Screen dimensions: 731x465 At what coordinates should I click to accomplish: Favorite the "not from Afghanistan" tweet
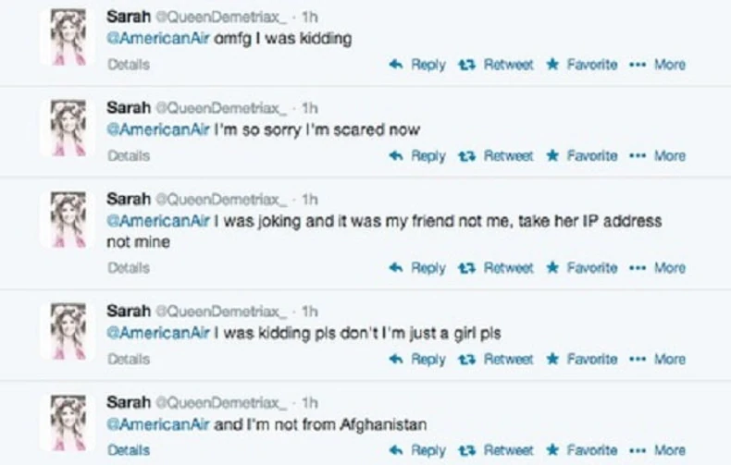click(x=582, y=450)
